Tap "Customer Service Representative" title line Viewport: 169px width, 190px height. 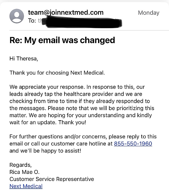52,179
